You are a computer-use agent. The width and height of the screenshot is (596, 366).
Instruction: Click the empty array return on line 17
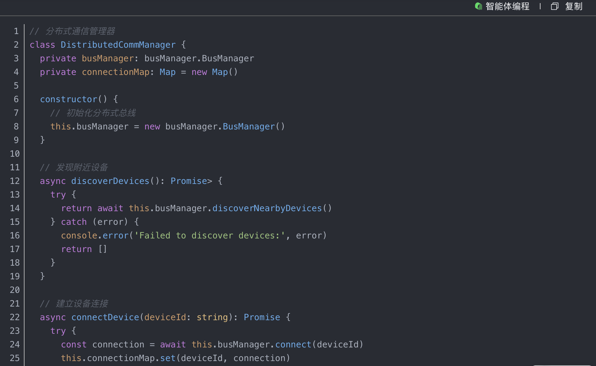103,249
